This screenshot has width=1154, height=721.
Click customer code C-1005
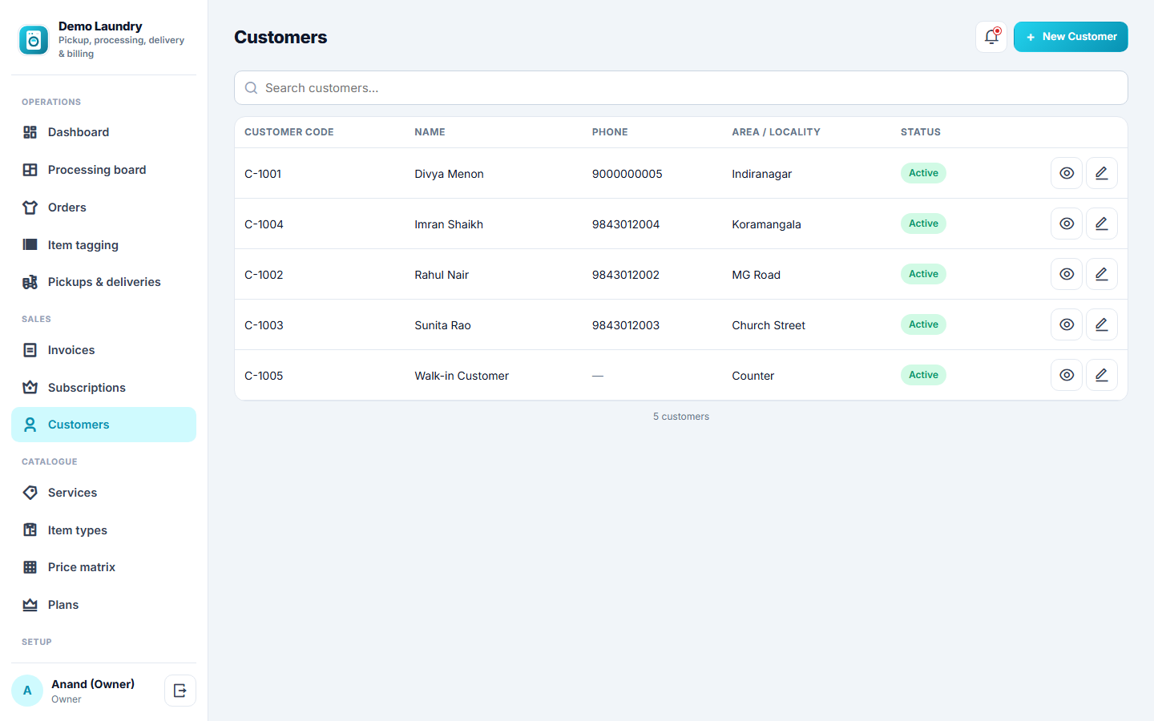click(264, 376)
